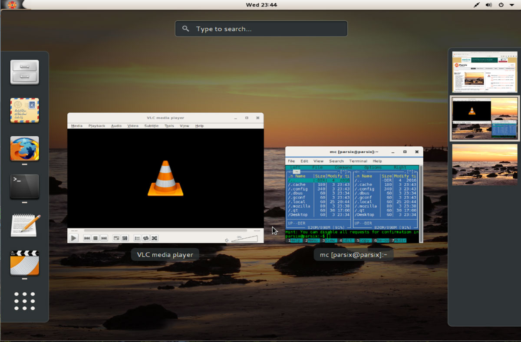Image resolution: width=521 pixels, height=342 pixels.
Task: Click mc 3View function key
Action: tap(330, 240)
